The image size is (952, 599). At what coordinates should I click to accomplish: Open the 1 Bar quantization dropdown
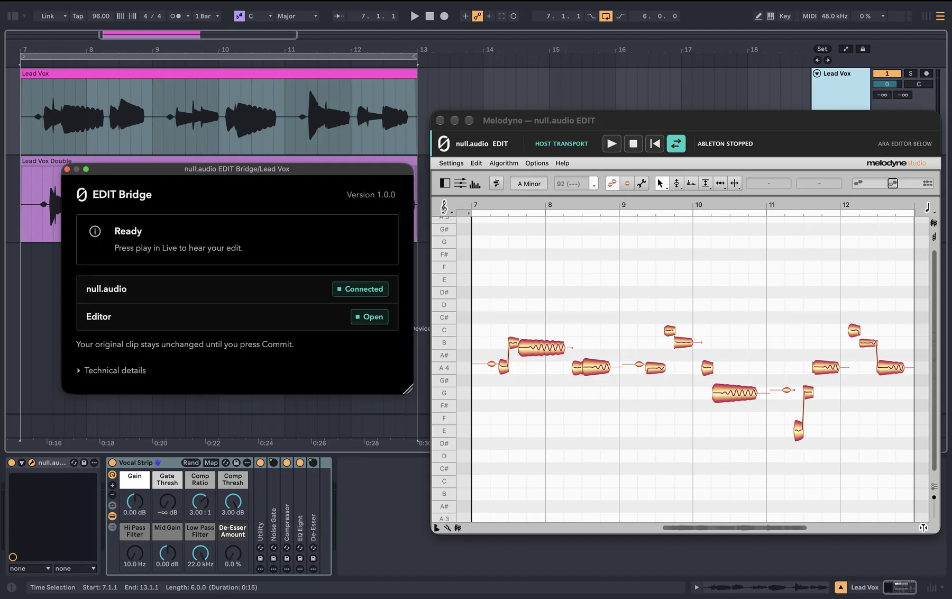(x=207, y=16)
